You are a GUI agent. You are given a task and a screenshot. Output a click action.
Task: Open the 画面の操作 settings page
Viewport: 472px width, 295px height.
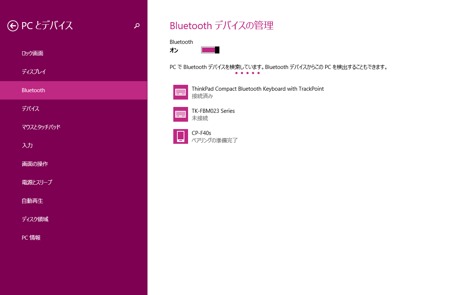(74, 164)
